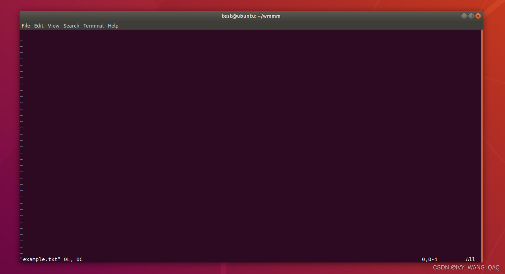This screenshot has width=505, height=274.
Task: Click the minimize window icon
Action: [464, 16]
